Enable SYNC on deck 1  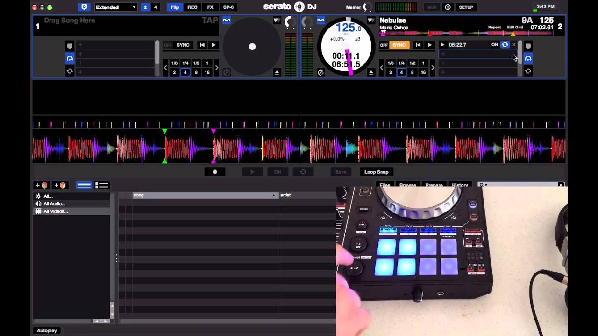tap(183, 45)
